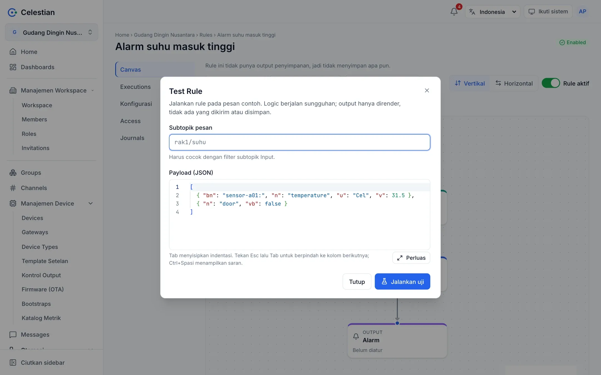Open Template Setelan in the sidebar
This screenshot has width=601, height=375.
(45, 261)
